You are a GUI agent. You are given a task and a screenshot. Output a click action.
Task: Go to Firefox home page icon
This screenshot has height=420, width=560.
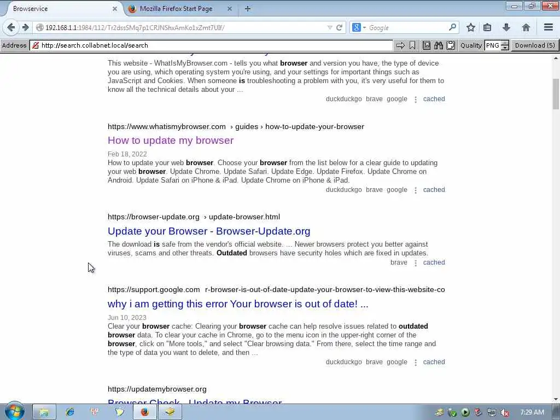point(526,27)
